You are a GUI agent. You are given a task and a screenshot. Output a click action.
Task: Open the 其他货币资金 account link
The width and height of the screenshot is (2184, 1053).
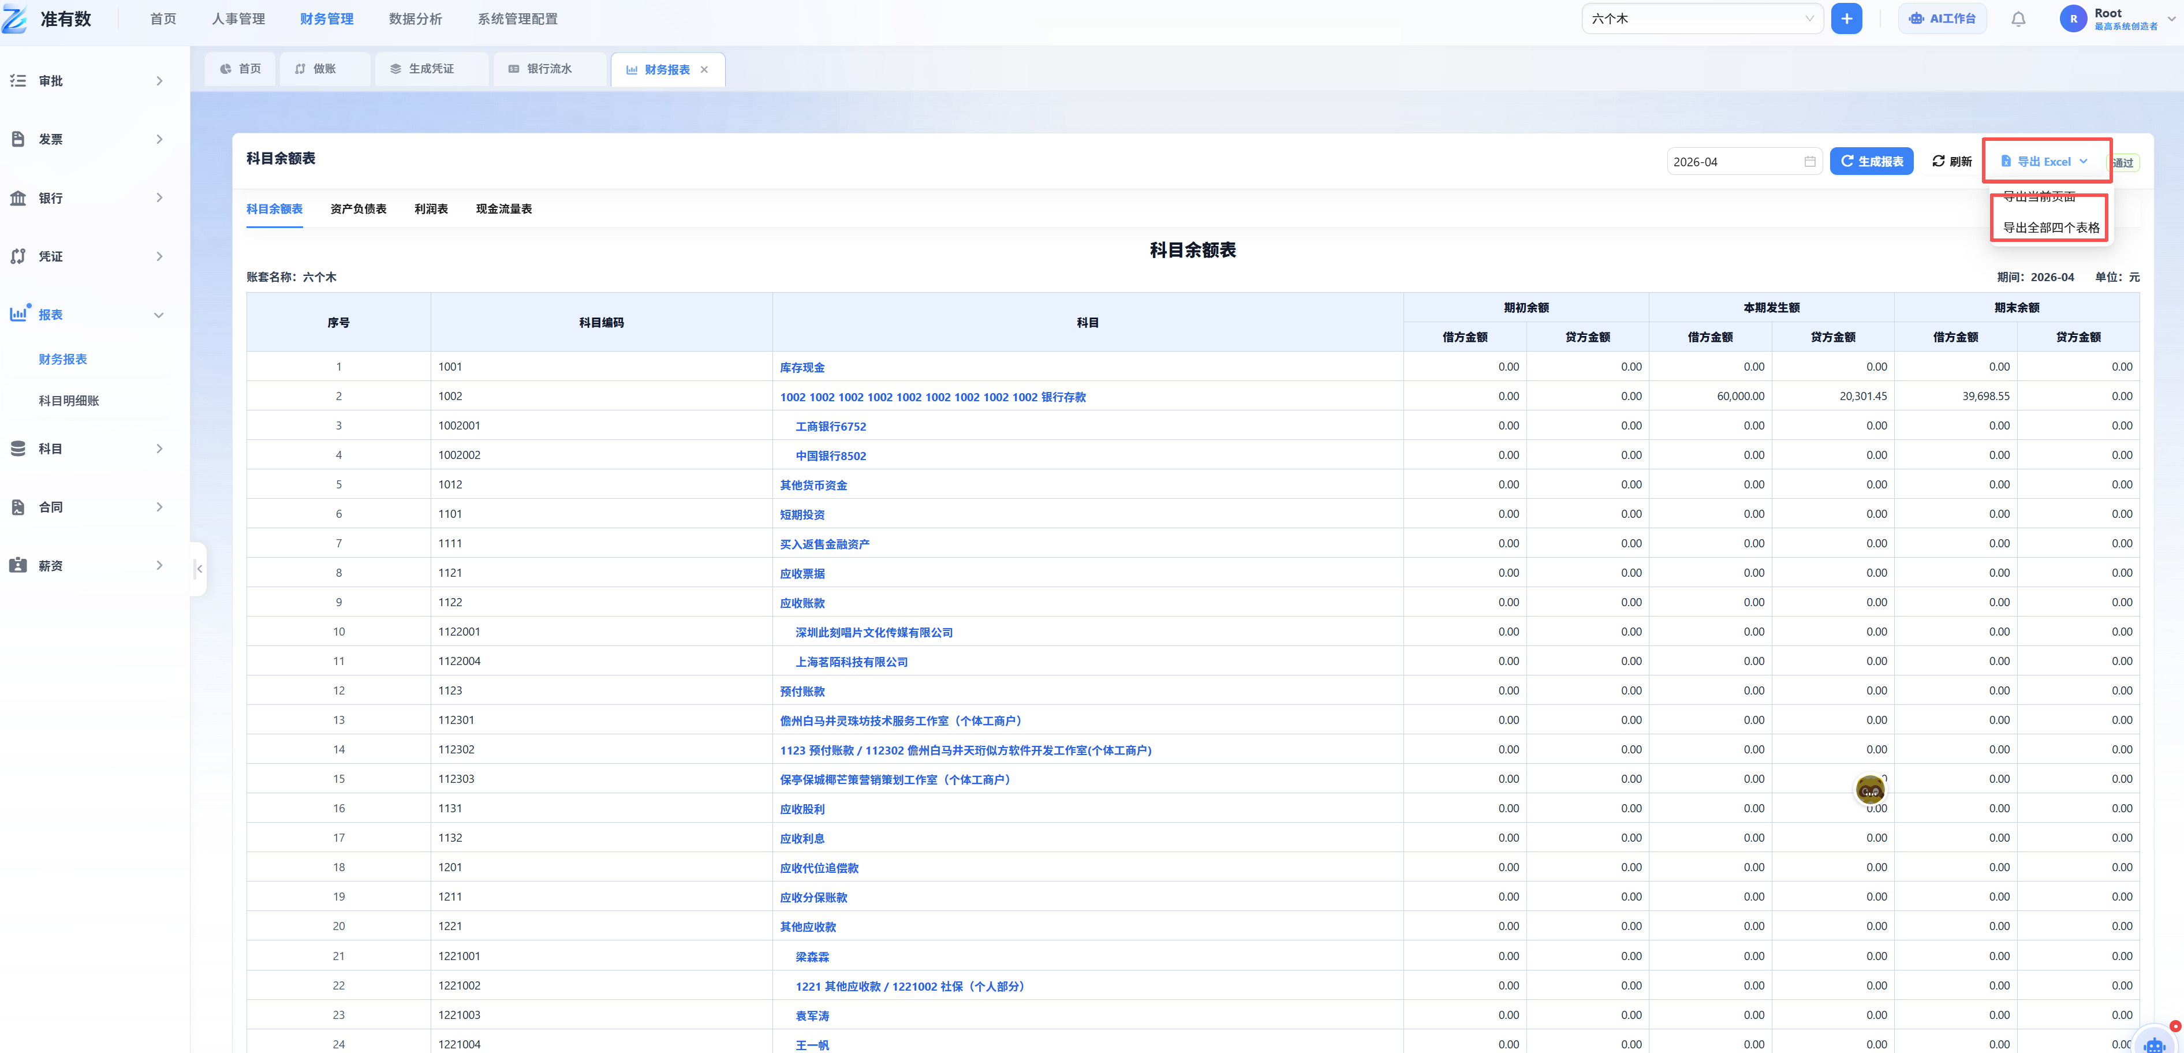813,485
